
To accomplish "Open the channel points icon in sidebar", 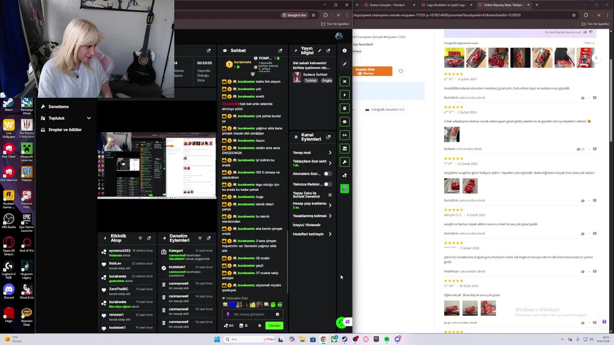I will (344, 175).
